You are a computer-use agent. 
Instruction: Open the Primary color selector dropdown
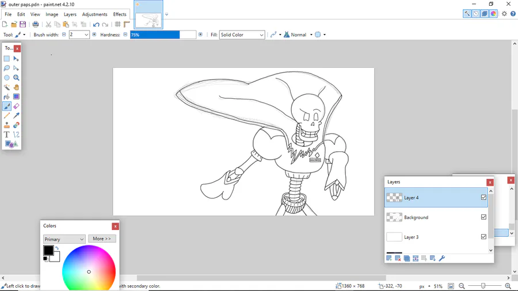pos(64,239)
